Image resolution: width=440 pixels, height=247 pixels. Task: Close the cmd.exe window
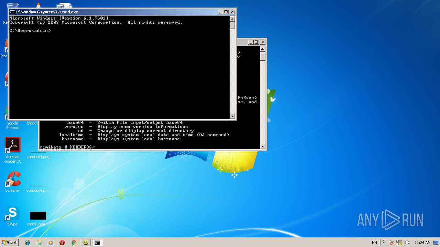232,12
